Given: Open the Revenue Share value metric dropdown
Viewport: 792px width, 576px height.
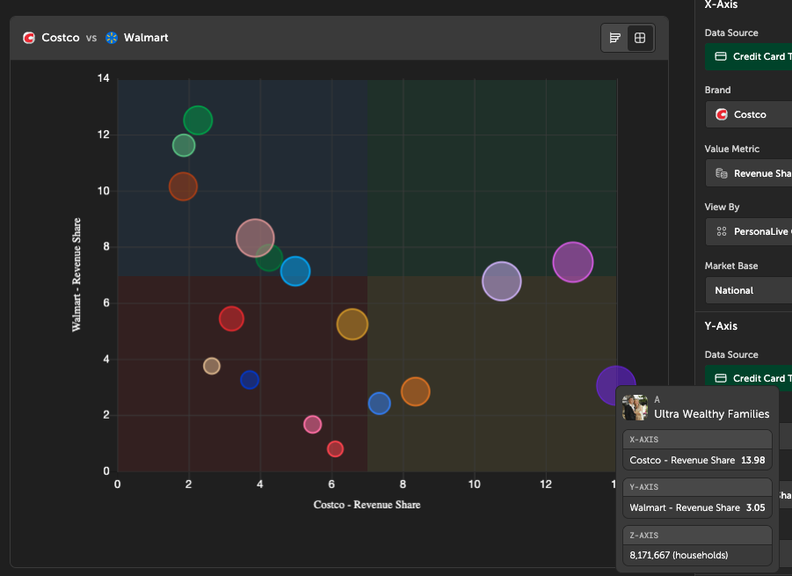Looking at the screenshot, I should pyautogui.click(x=749, y=173).
